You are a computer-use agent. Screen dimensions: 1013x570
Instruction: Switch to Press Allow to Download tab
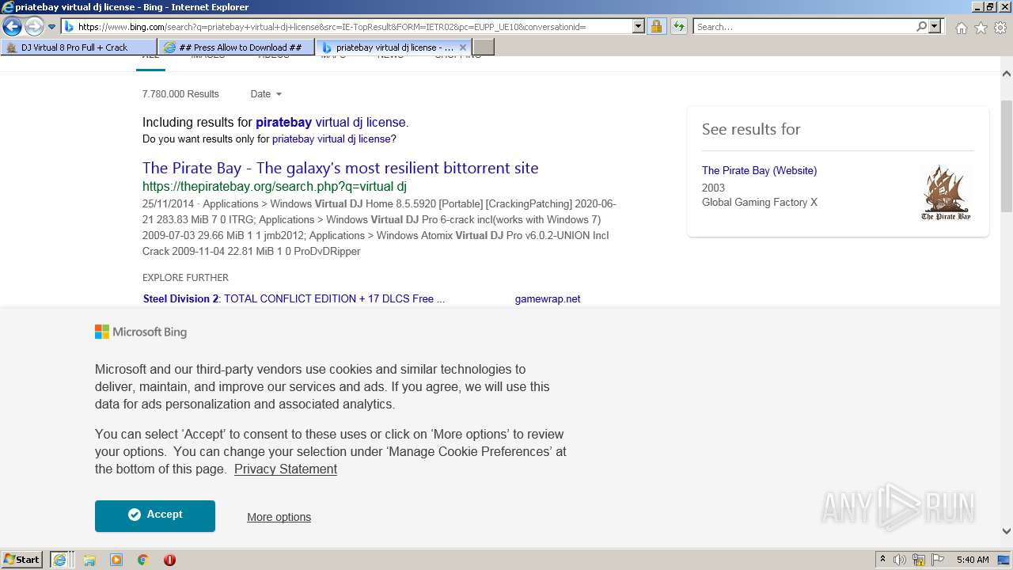point(236,47)
